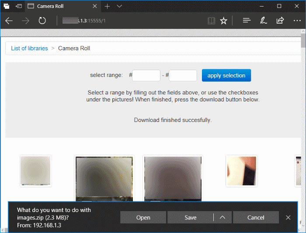306x233 pixels.
Task: Select the first small photo thumbnail
Action: coord(36,171)
